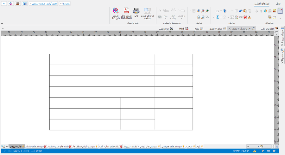Open the پنجره‌ها (windows) dropdown
Screen dimensions: 285x155
click(x=65, y=4)
